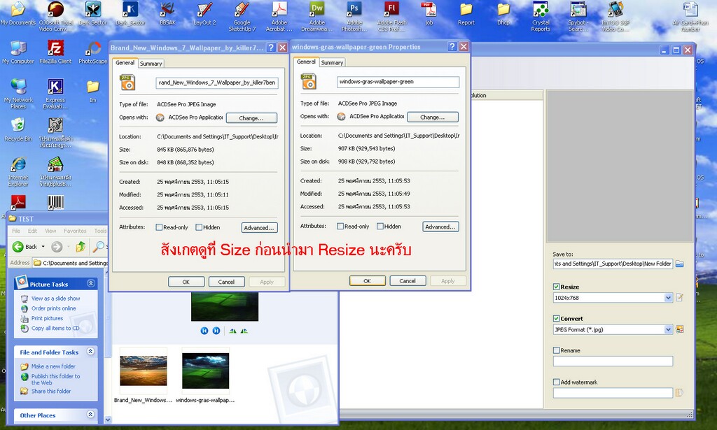717x430 pixels.
Task: Click the Google SketchUp 7 desktop icon
Action: point(242,17)
